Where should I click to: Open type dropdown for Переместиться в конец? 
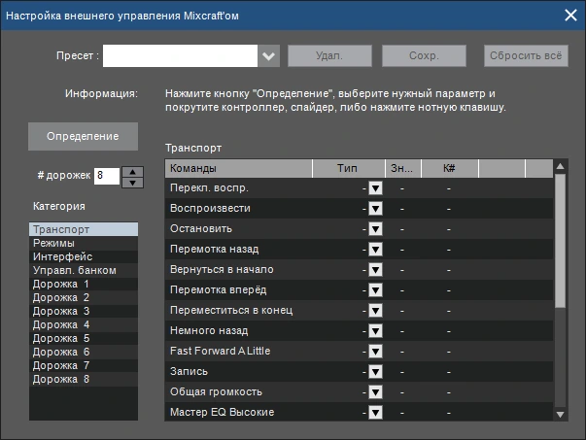[x=375, y=311]
